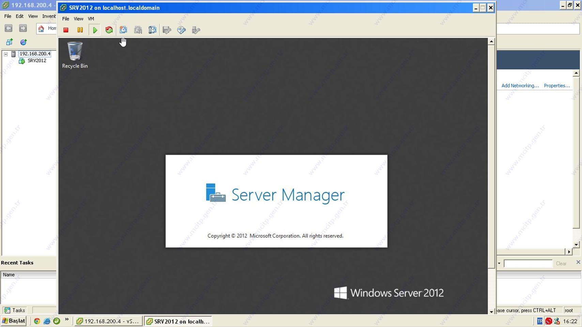Close the Recent Tasks filter bar with X
Screen dimensions: 582x327
tap(578, 262)
